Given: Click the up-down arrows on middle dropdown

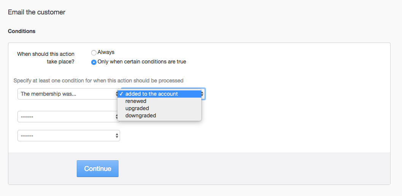Looking at the screenshot, I should 117,117.
